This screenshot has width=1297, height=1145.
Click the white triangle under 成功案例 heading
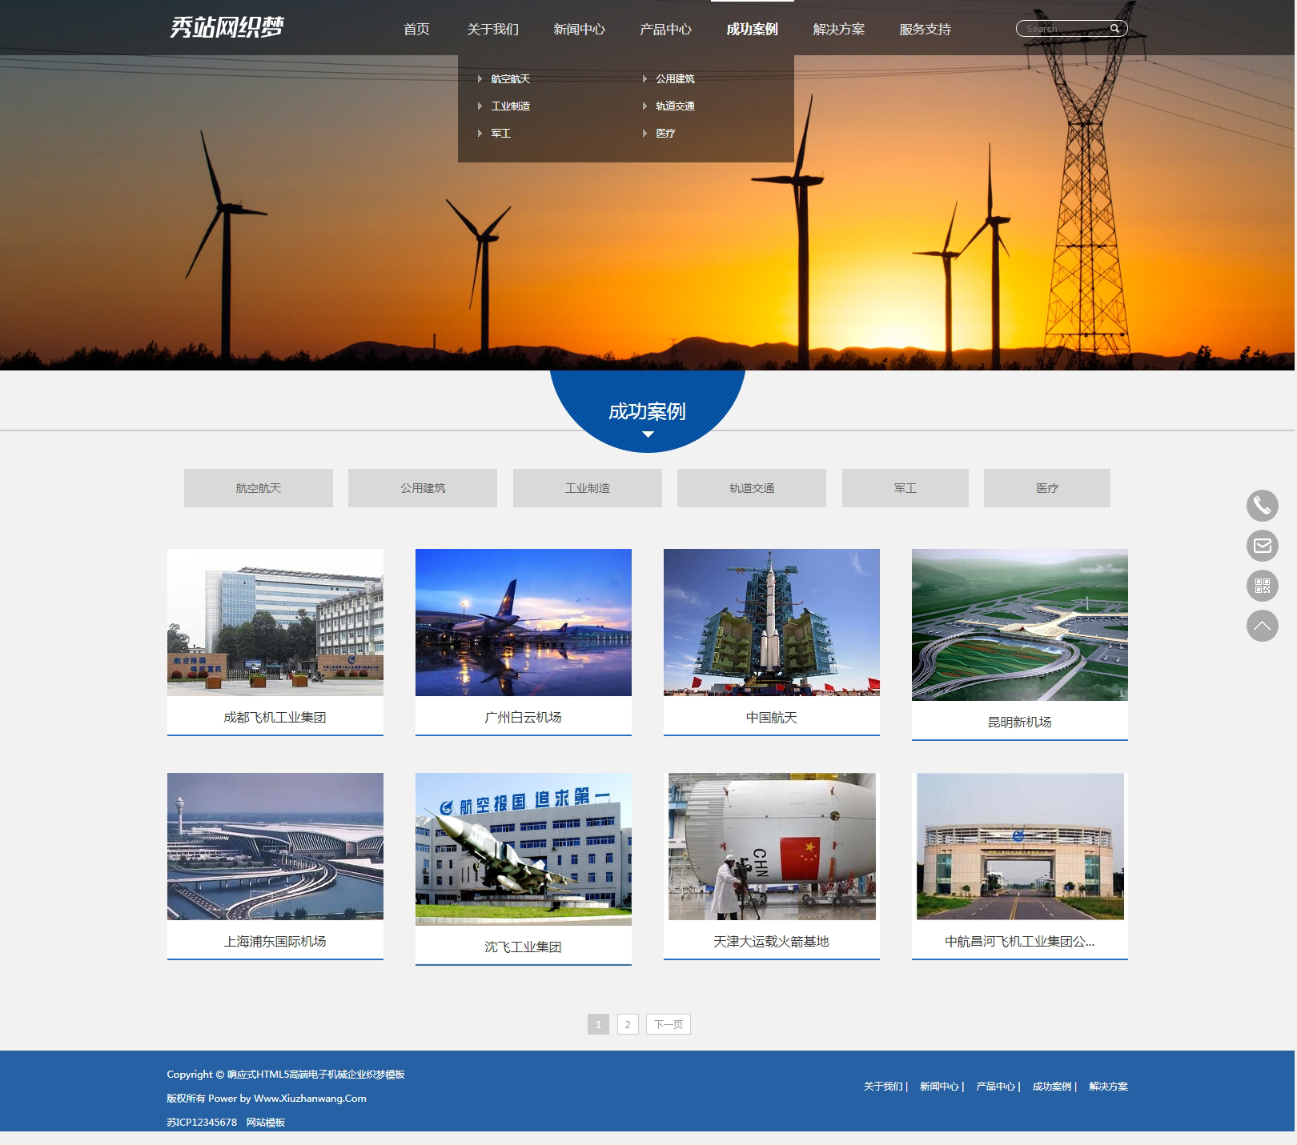coord(648,434)
